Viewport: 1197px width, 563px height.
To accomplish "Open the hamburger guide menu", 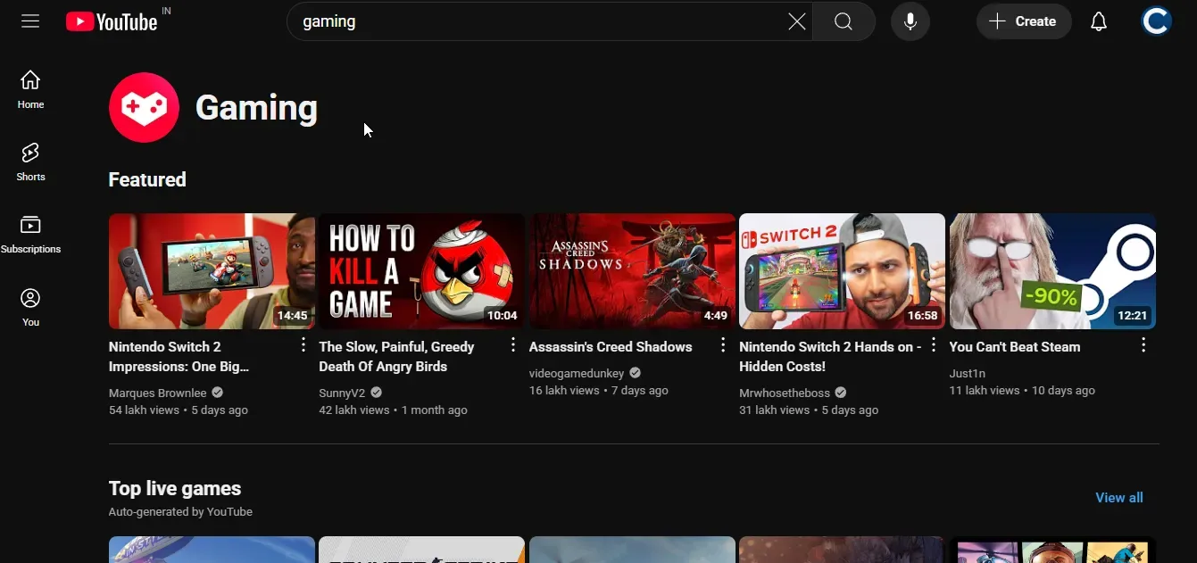I will [30, 21].
